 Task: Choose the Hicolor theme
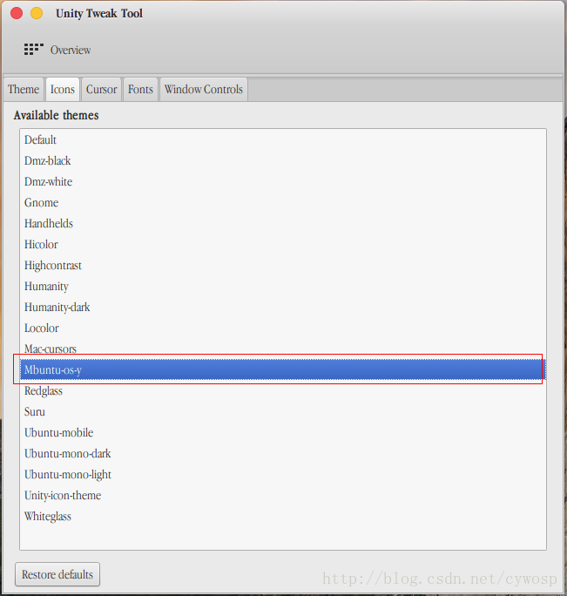[x=283, y=244]
